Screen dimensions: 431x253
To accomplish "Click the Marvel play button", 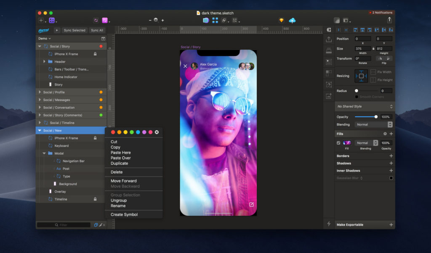I will 57,30.
